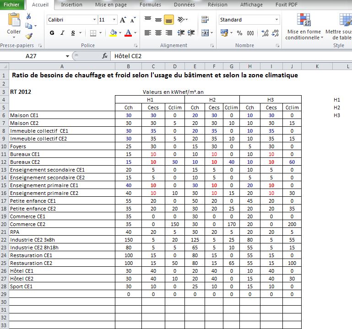Expand merge cells dropdown arrow

tap(211, 33)
